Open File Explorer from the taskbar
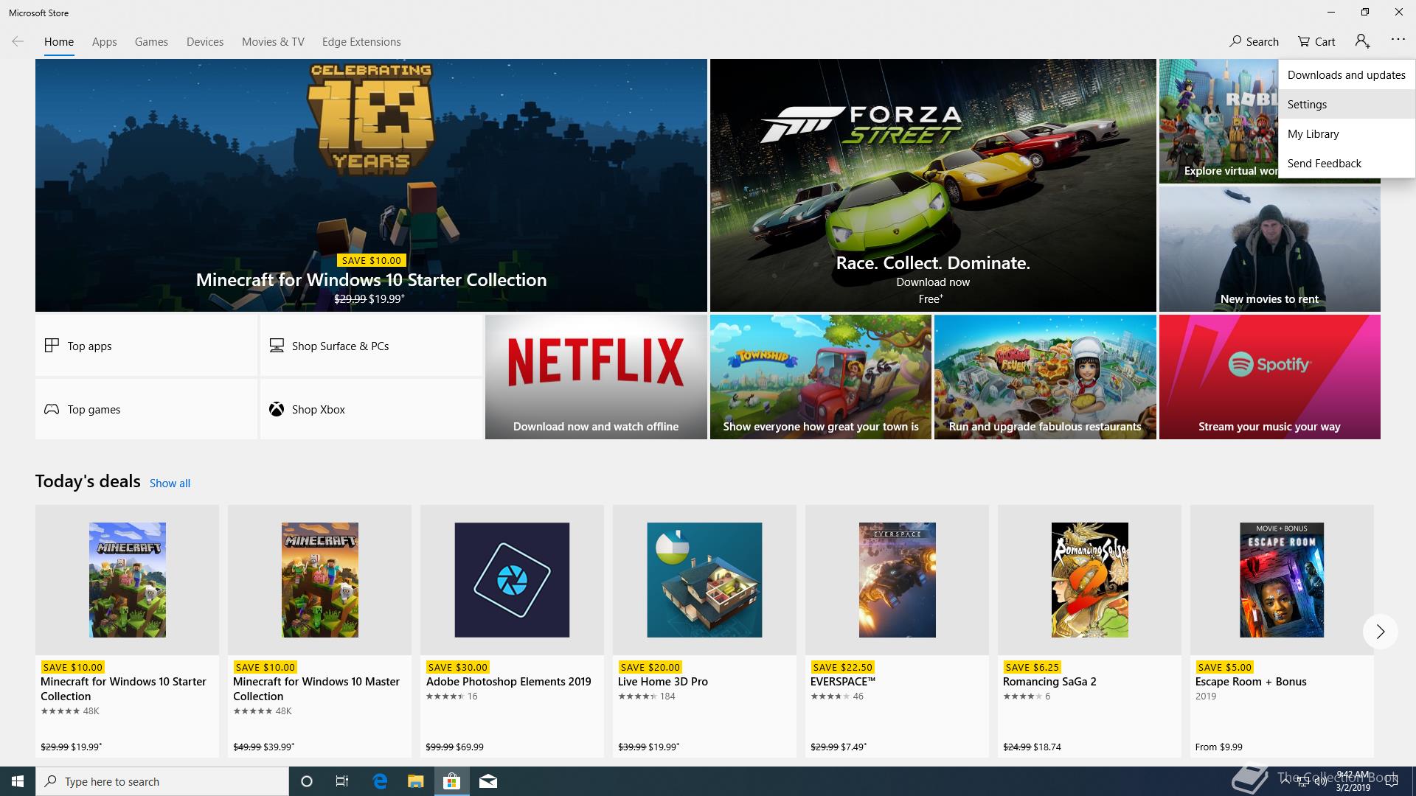Viewport: 1416px width, 796px height. click(x=415, y=781)
